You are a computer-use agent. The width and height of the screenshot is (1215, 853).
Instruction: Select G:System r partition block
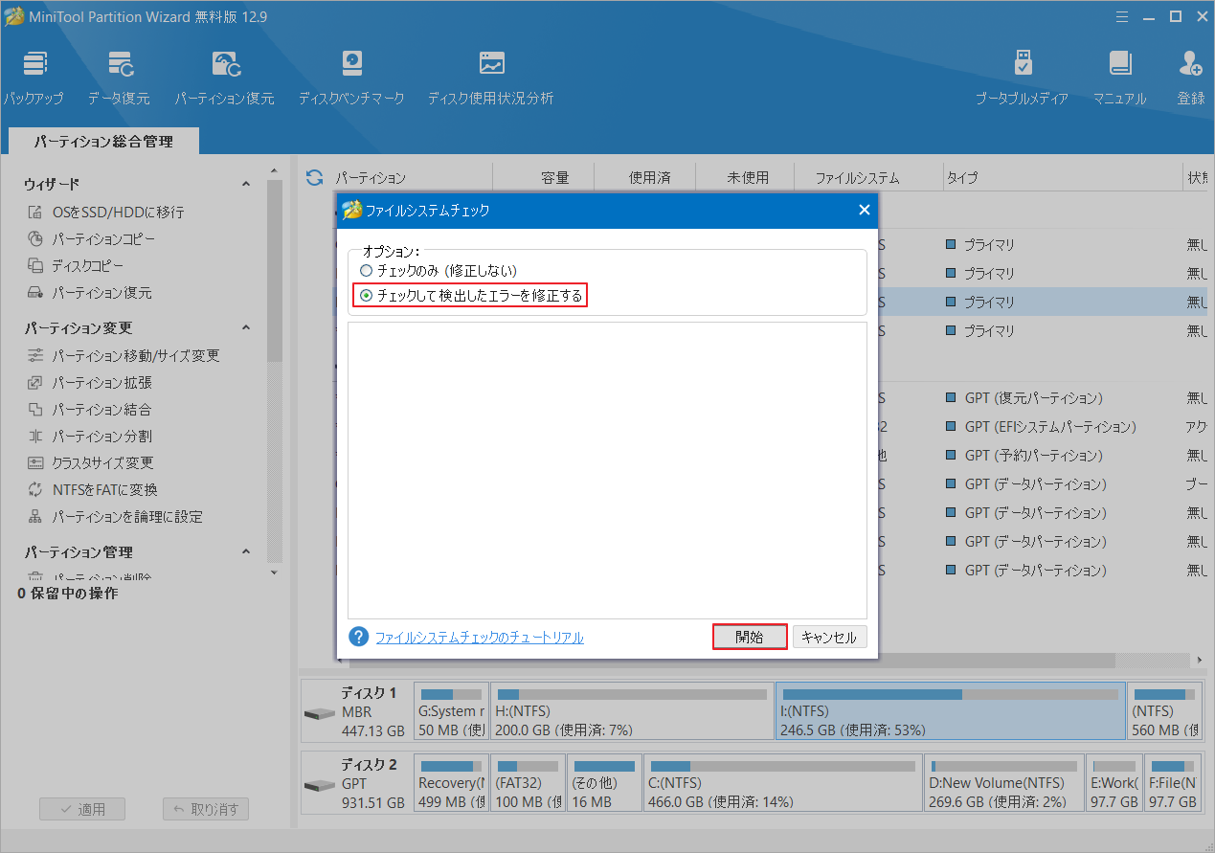coord(451,711)
